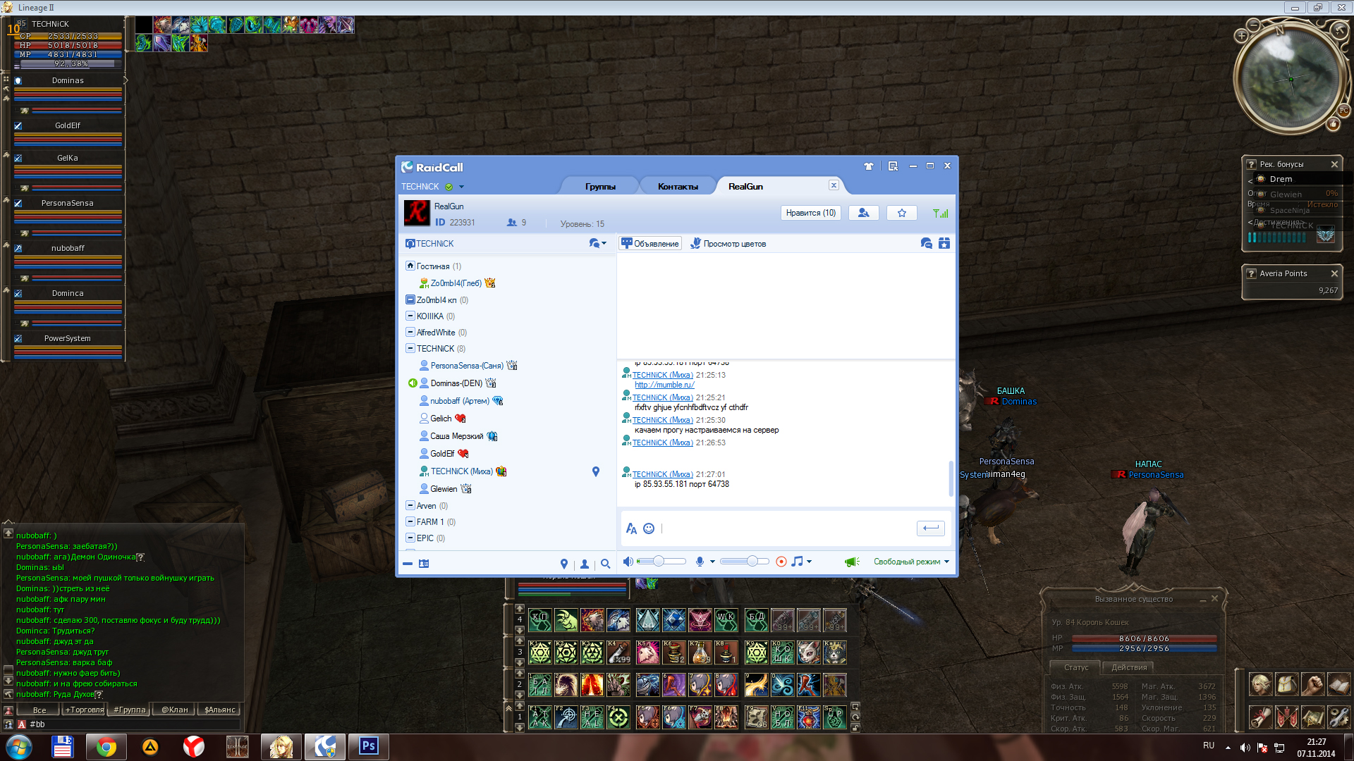Mute the microphone in RaidCall
Viewport: 1354px width, 761px height.
coord(700,562)
